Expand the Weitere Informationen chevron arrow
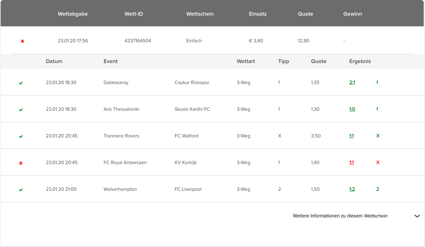 point(417,216)
